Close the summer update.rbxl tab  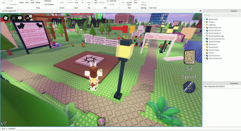coord(18,11)
